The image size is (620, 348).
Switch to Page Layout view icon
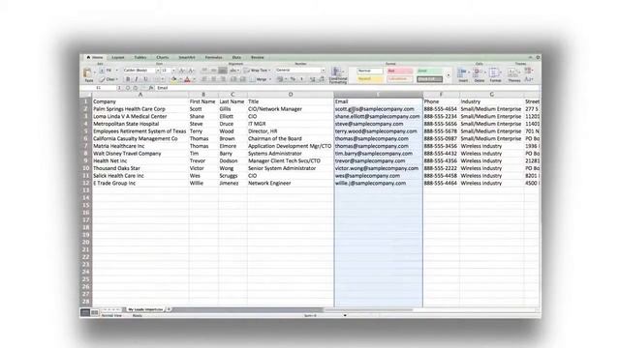coord(95,312)
